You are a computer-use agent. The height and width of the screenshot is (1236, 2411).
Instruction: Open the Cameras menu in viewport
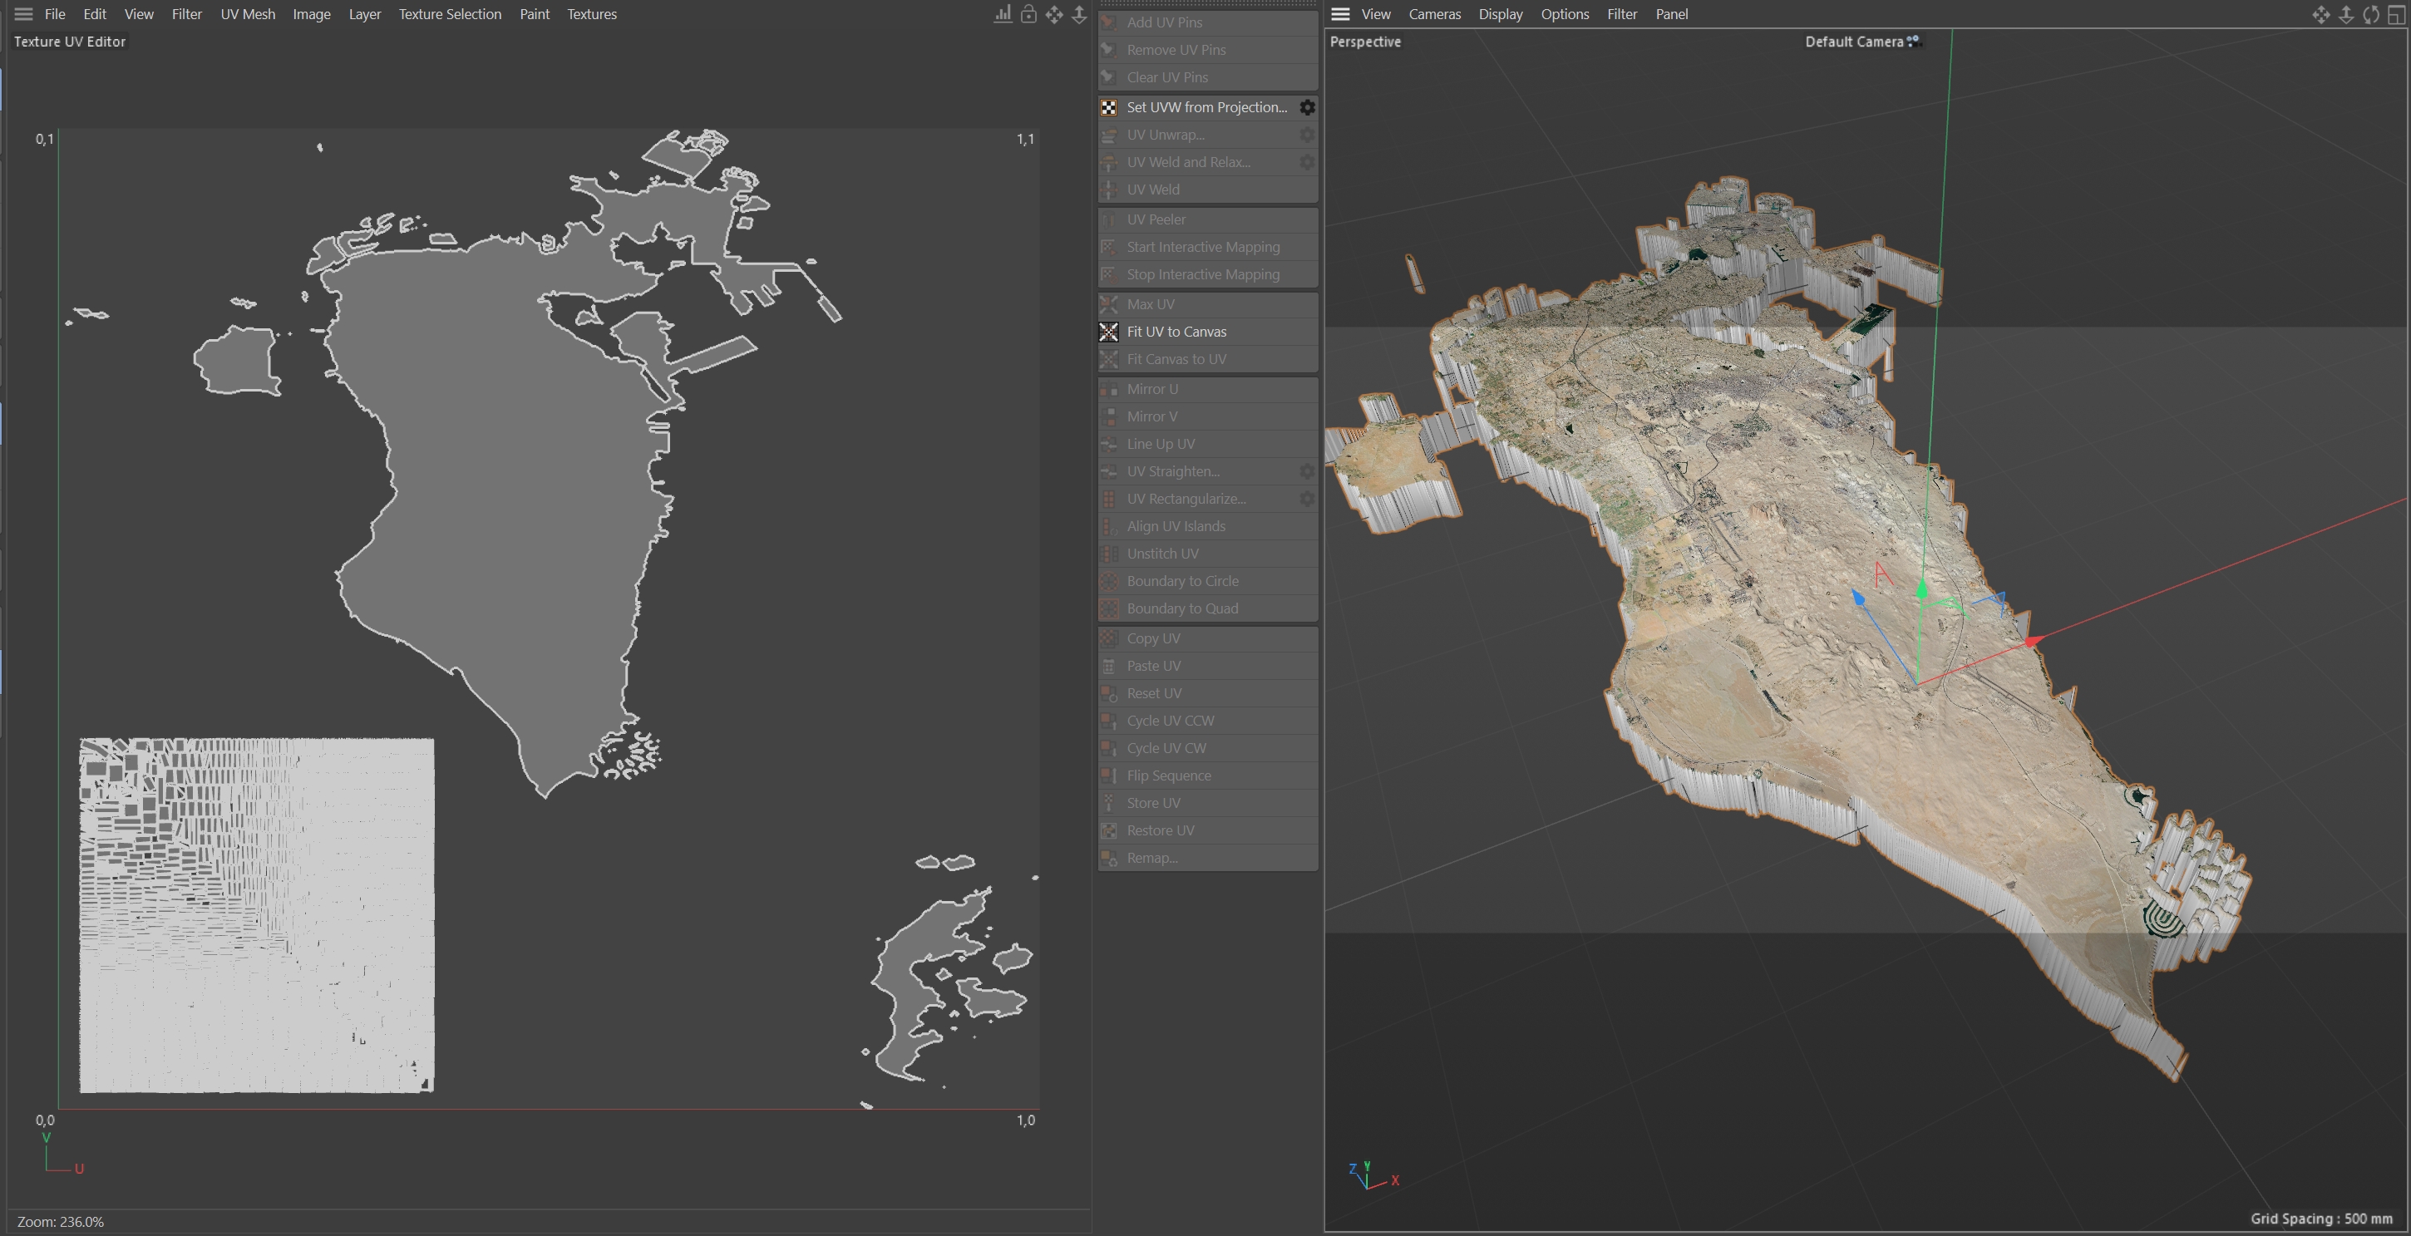(1434, 14)
